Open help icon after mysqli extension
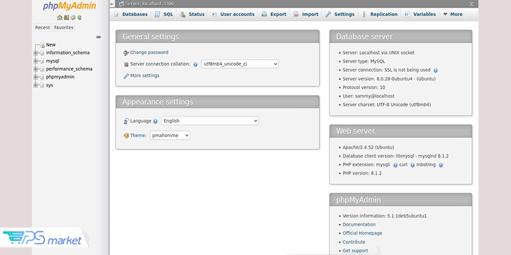This screenshot has height=255, width=511. pyautogui.click(x=395, y=165)
